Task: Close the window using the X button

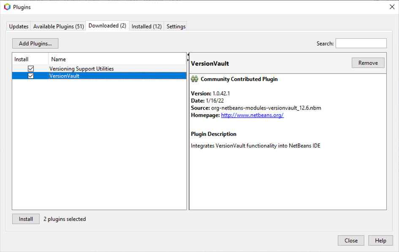Action: (x=392, y=7)
